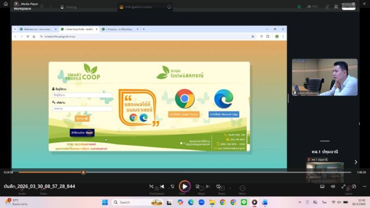This screenshot has height=208, width=370.
Task: Enter full screen with the expand icon
Action: (x=343, y=187)
